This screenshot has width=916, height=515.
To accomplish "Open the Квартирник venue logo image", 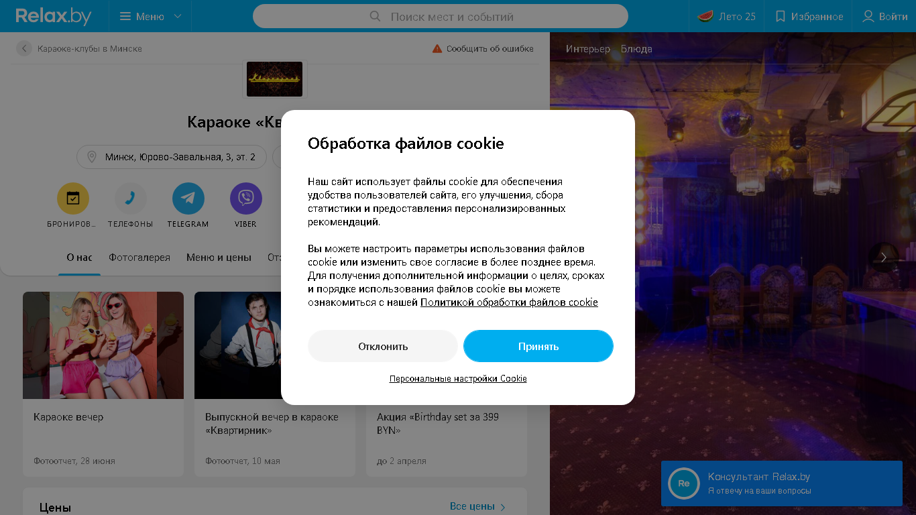I will coord(274,79).
